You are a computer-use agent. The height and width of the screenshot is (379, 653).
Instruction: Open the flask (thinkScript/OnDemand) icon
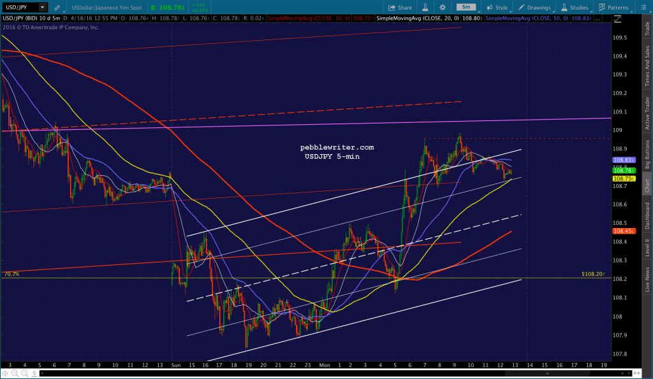point(425,8)
